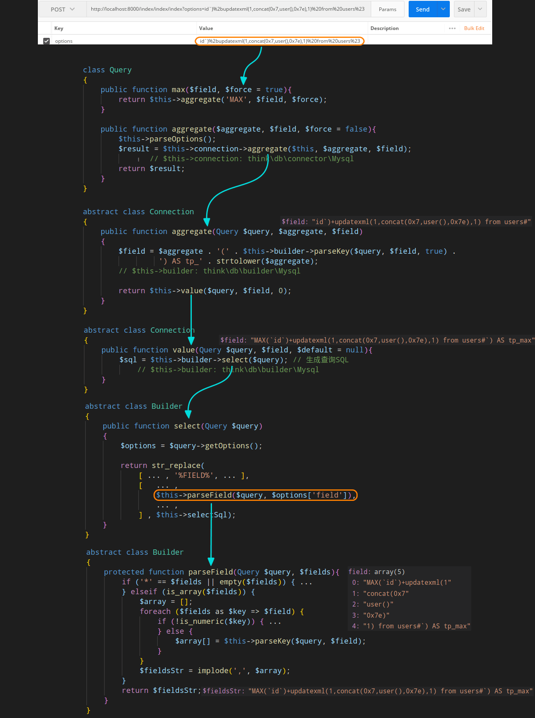Uncheck the options parameter checkbox
Viewport: 535px width, 718px height.
tap(47, 41)
